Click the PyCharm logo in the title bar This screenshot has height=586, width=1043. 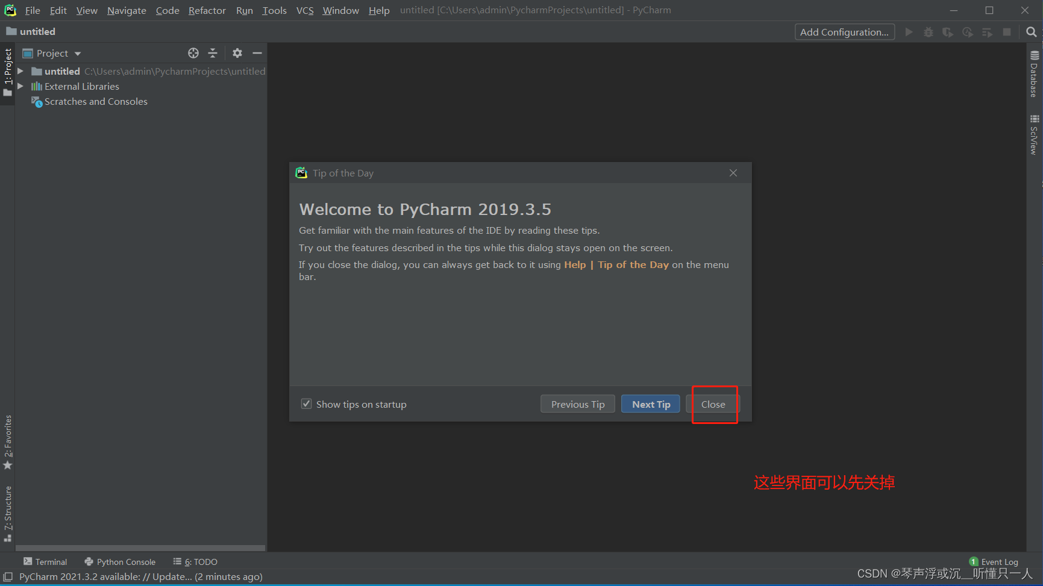[10, 10]
